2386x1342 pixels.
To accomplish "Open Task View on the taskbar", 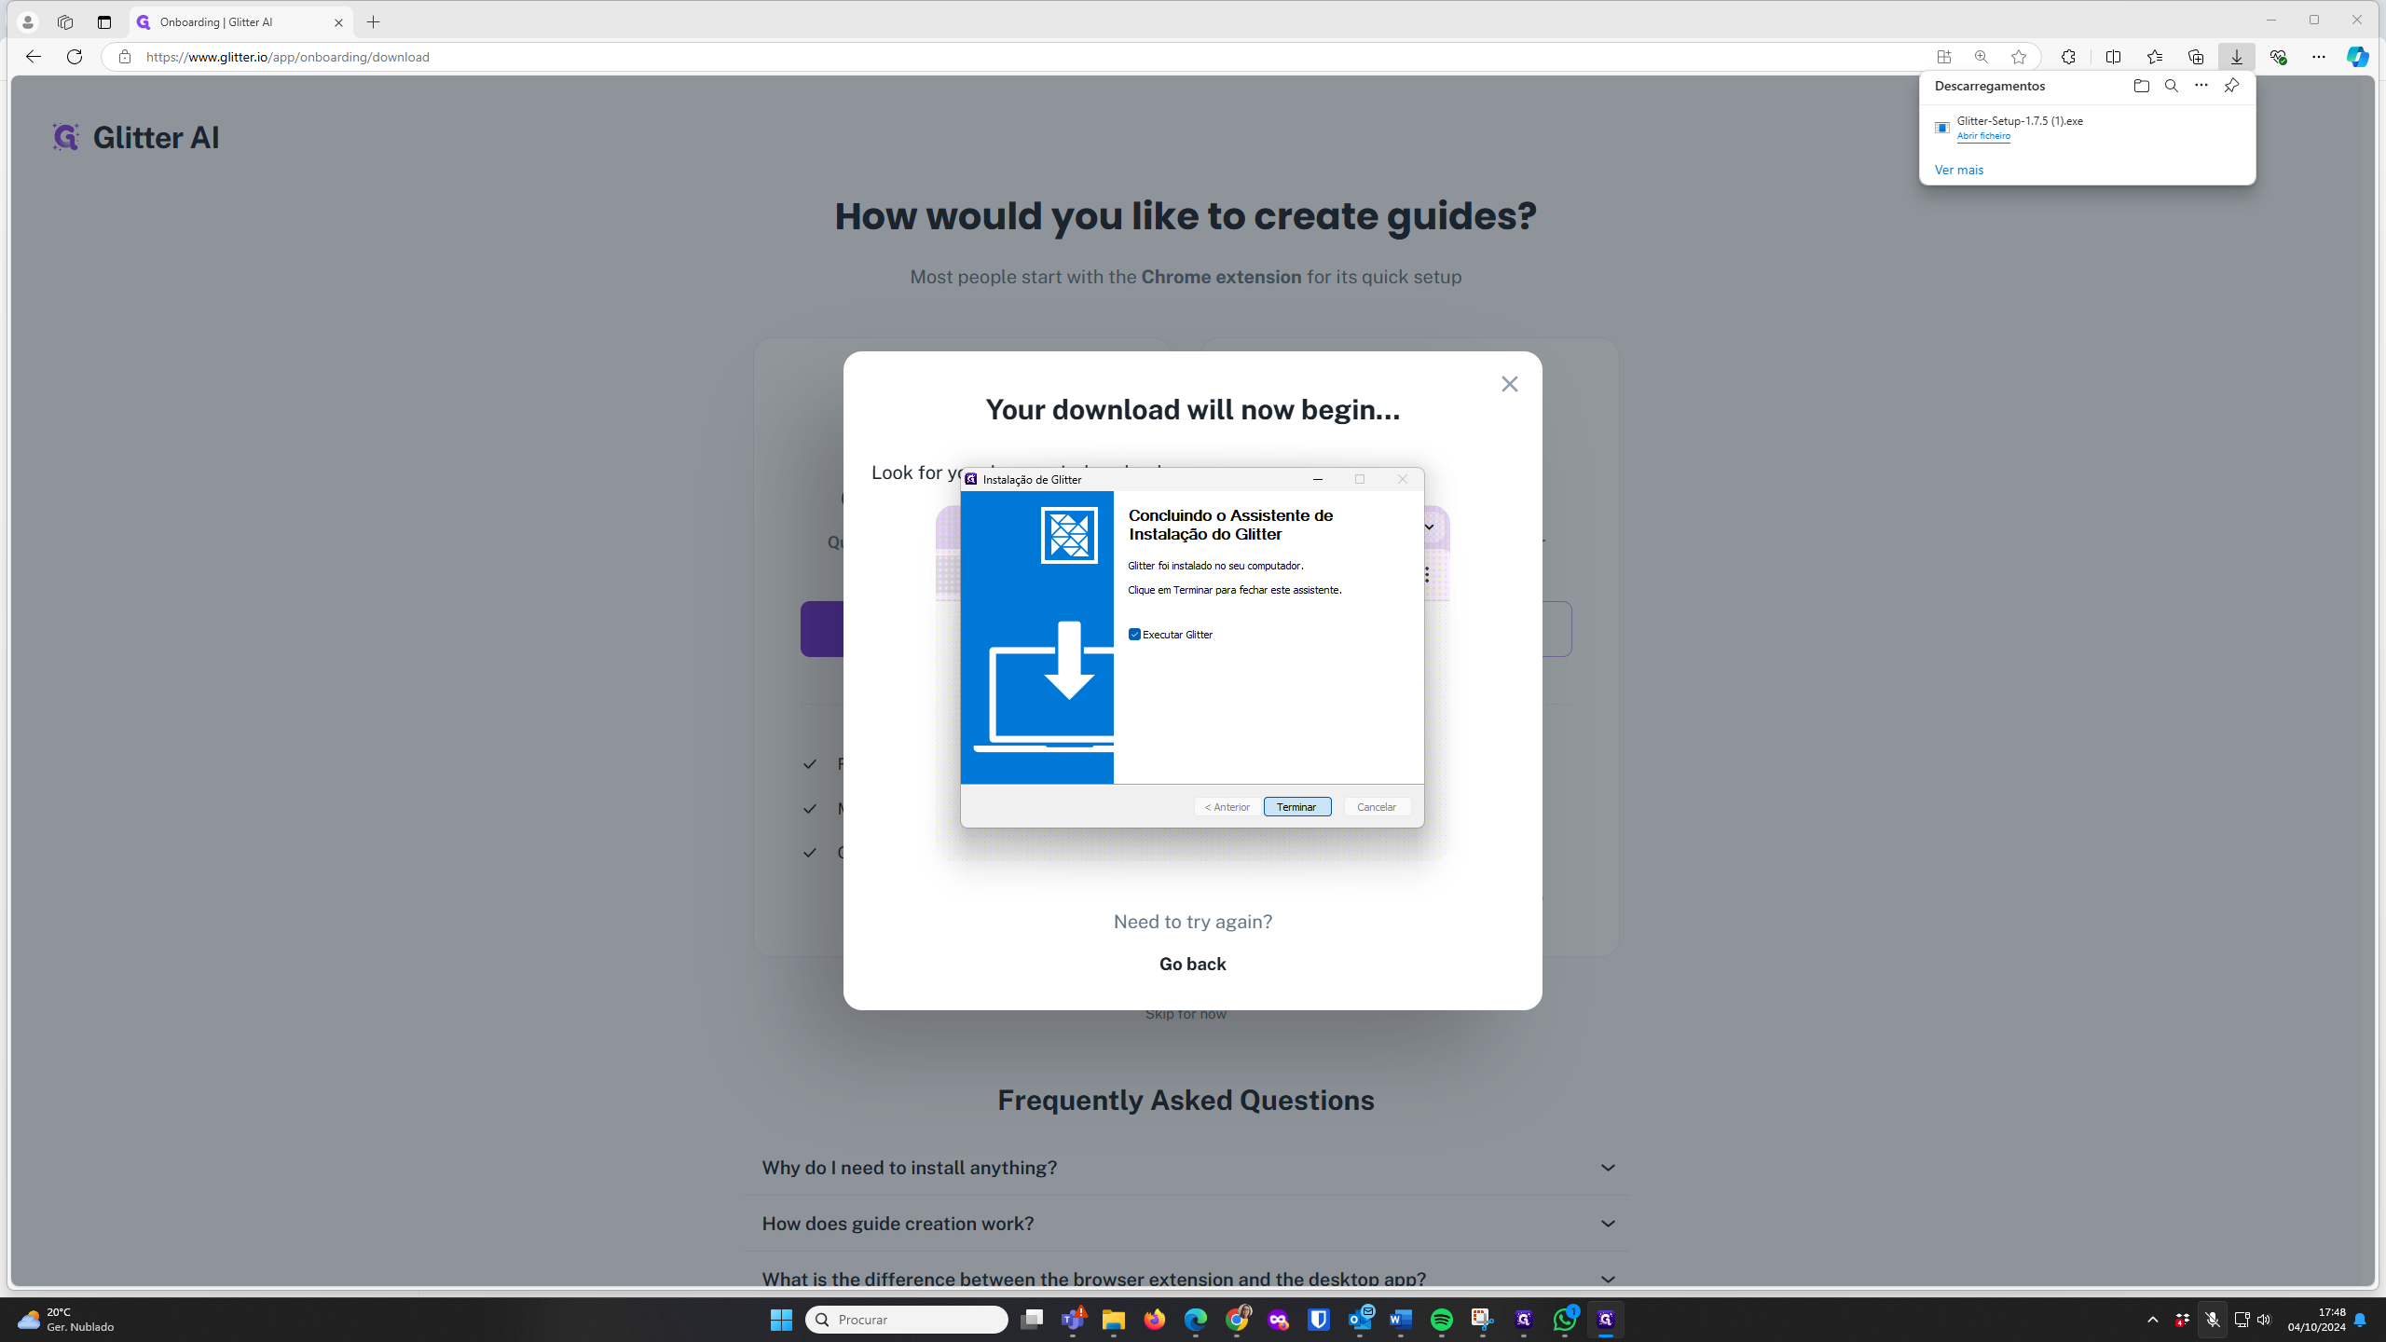I will (x=1032, y=1320).
